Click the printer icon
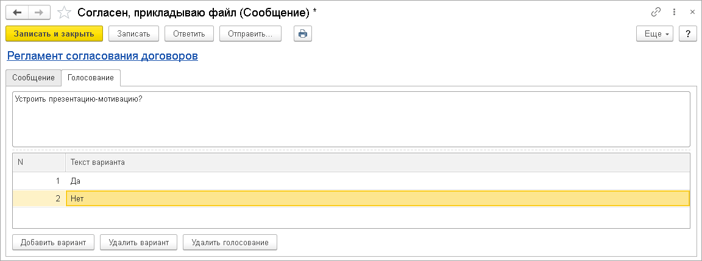Viewport: 702px width, 261px height. [x=303, y=34]
